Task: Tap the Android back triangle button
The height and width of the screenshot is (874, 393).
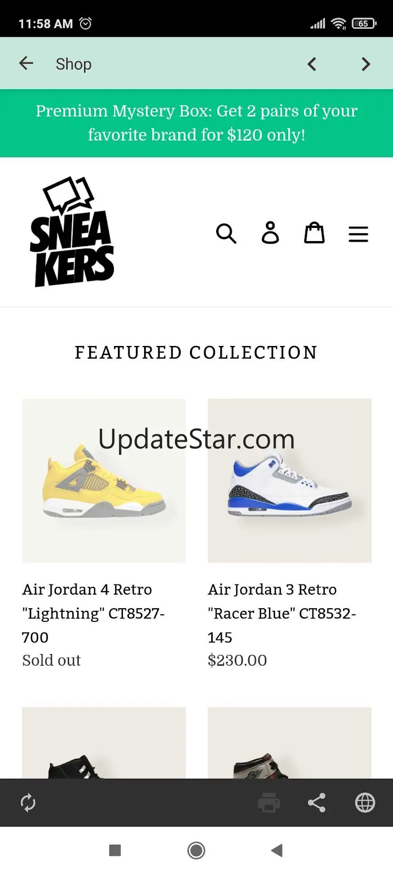Action: coord(277,850)
